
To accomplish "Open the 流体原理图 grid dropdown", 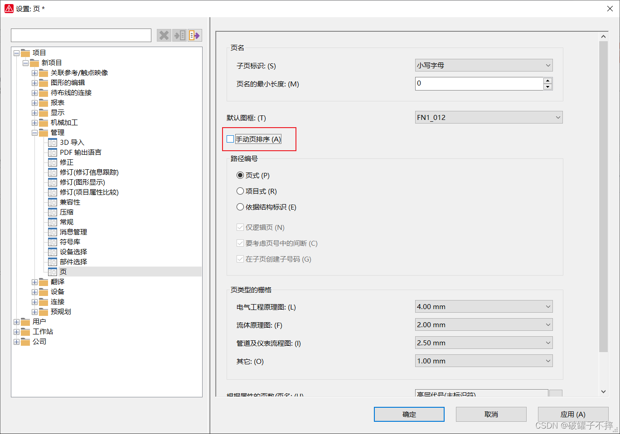I will (484, 324).
